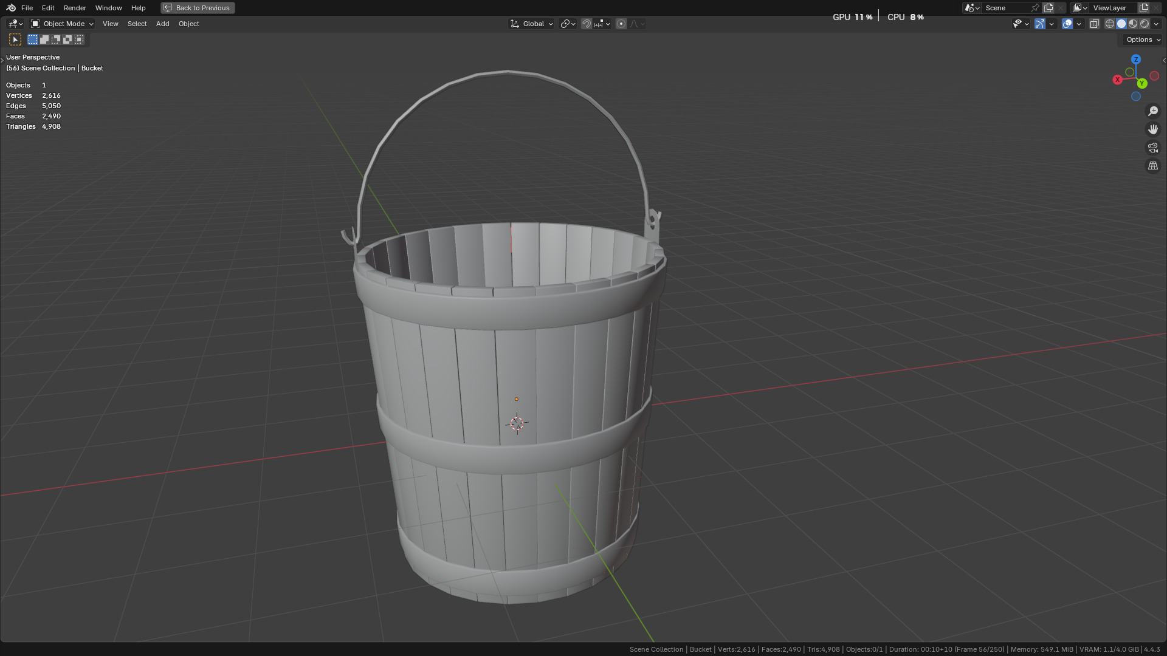Click the zoom view magnifier icon
This screenshot has height=656, width=1167.
pos(1153,111)
